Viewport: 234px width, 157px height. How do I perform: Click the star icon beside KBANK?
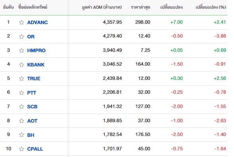pos(21,64)
